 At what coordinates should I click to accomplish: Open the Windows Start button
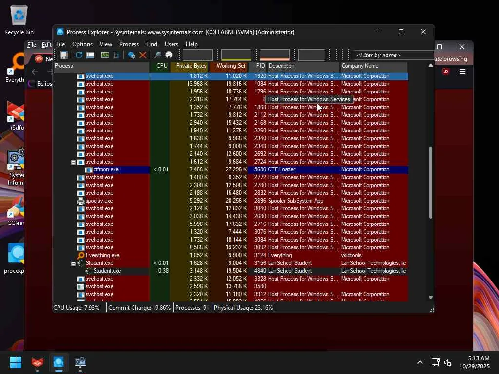click(16, 362)
